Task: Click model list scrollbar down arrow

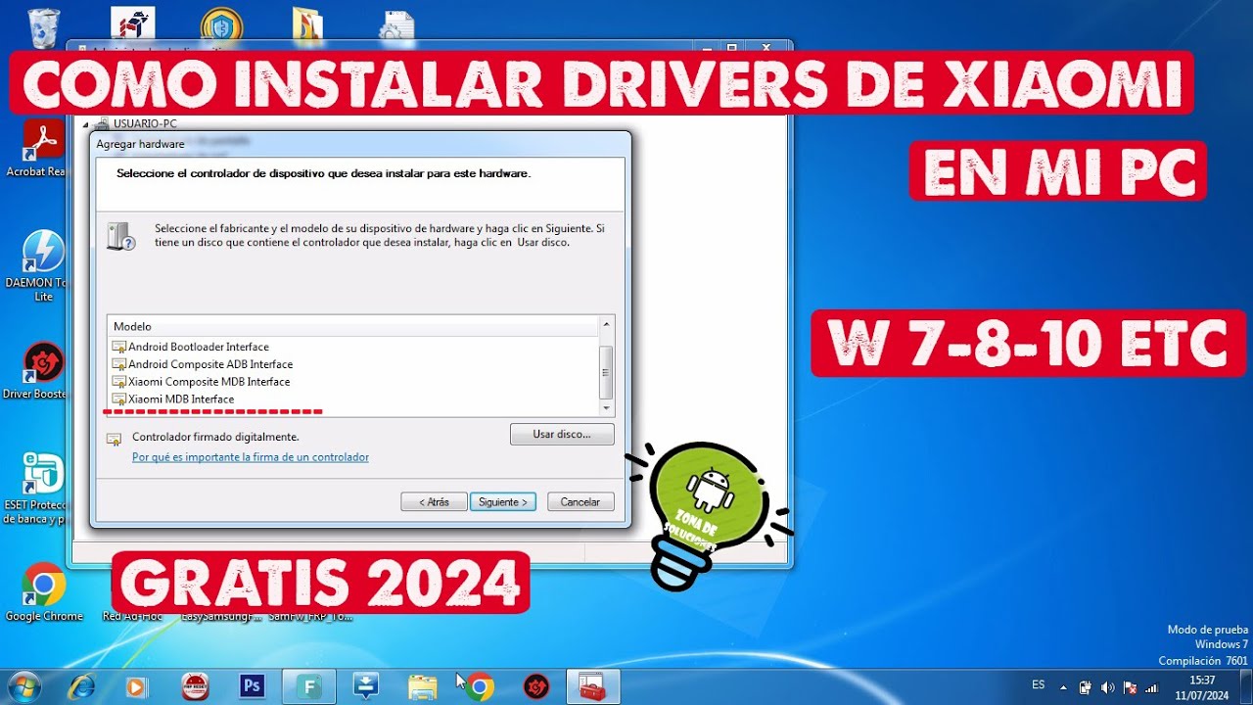Action: 606,408
